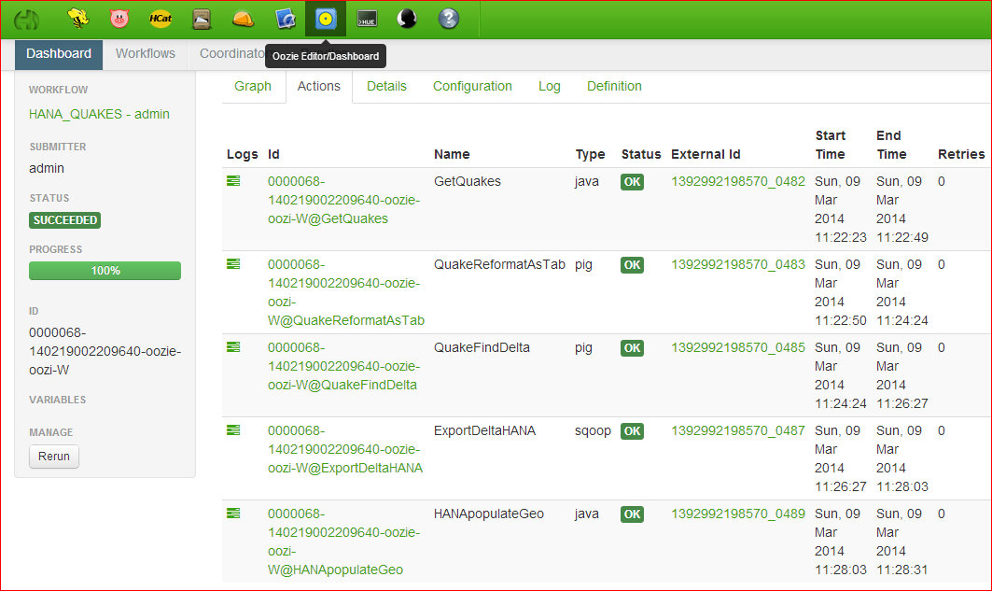Open the Graph tab
Viewport: 992px width, 591px height.
(252, 86)
